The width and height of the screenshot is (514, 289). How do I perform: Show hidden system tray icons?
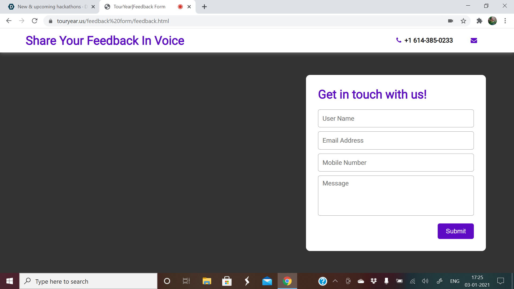click(x=335, y=281)
